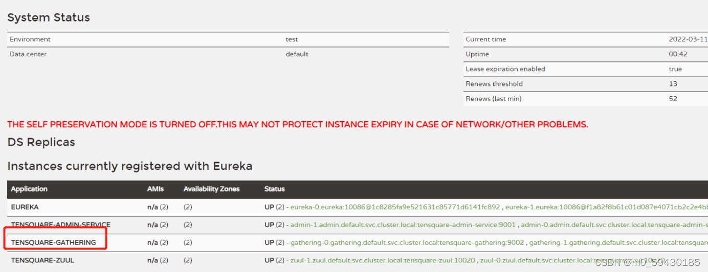
Task: Click n/a (2) in TENSQUARE-GATHERING row
Action: [x=158, y=243]
